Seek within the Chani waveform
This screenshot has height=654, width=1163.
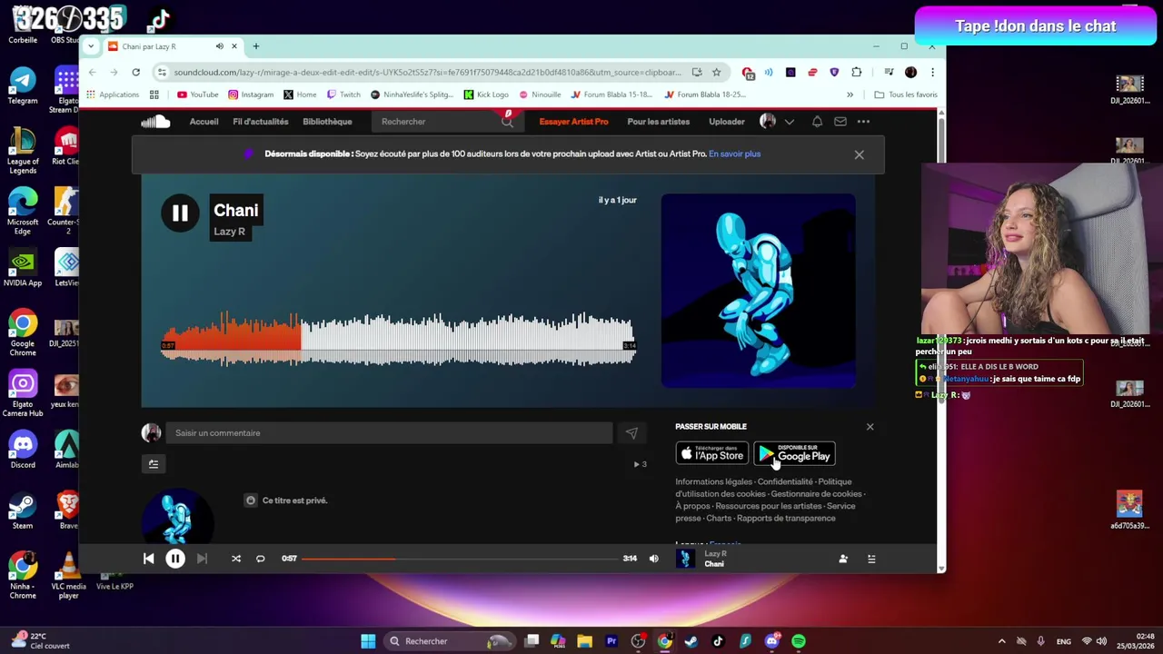tap(398, 339)
